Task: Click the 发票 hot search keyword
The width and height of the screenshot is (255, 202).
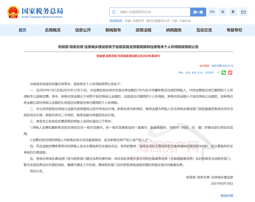Action: pos(127,20)
